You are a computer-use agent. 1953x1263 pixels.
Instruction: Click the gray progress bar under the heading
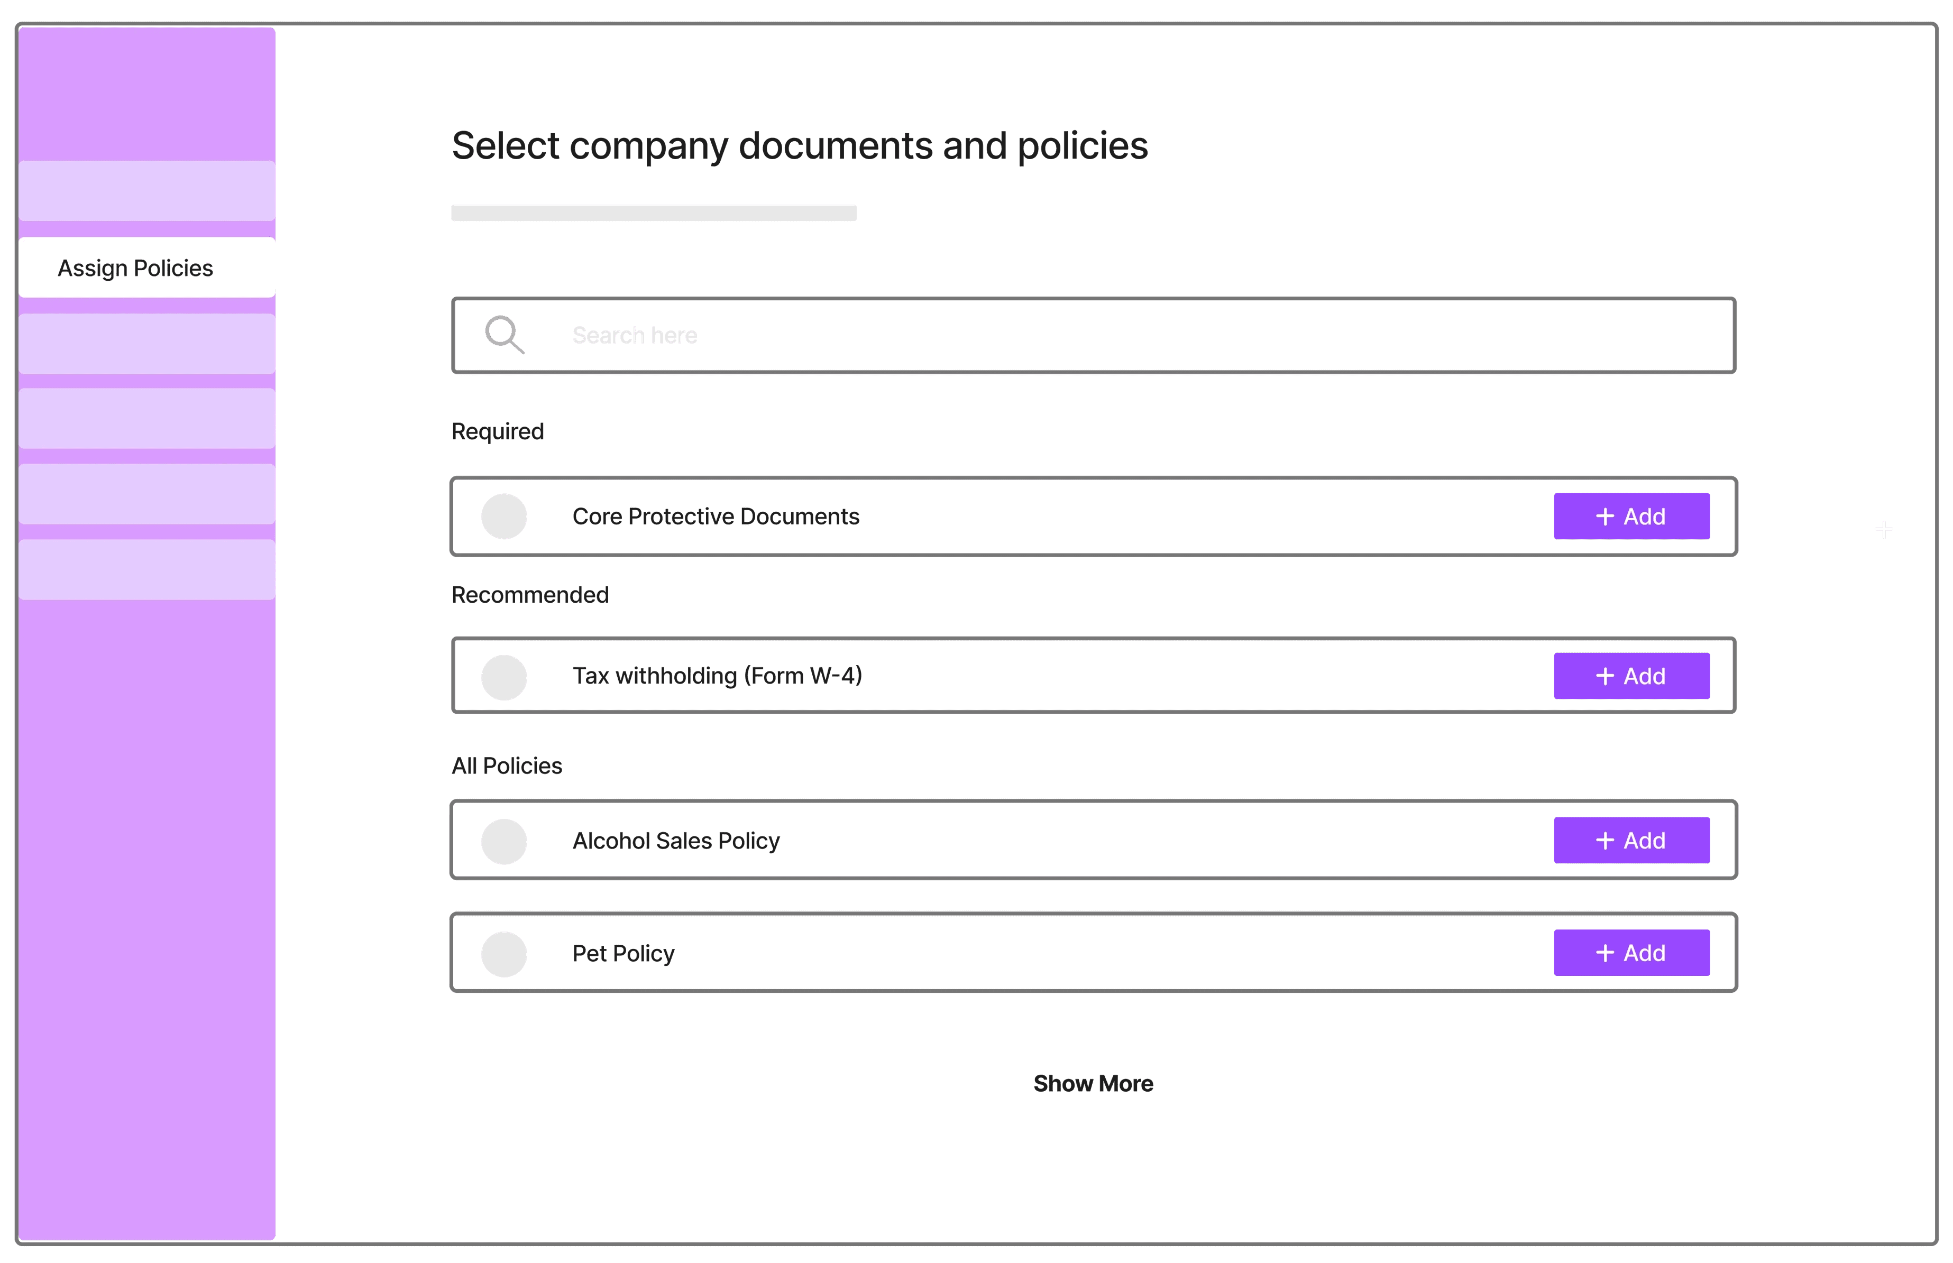point(654,213)
